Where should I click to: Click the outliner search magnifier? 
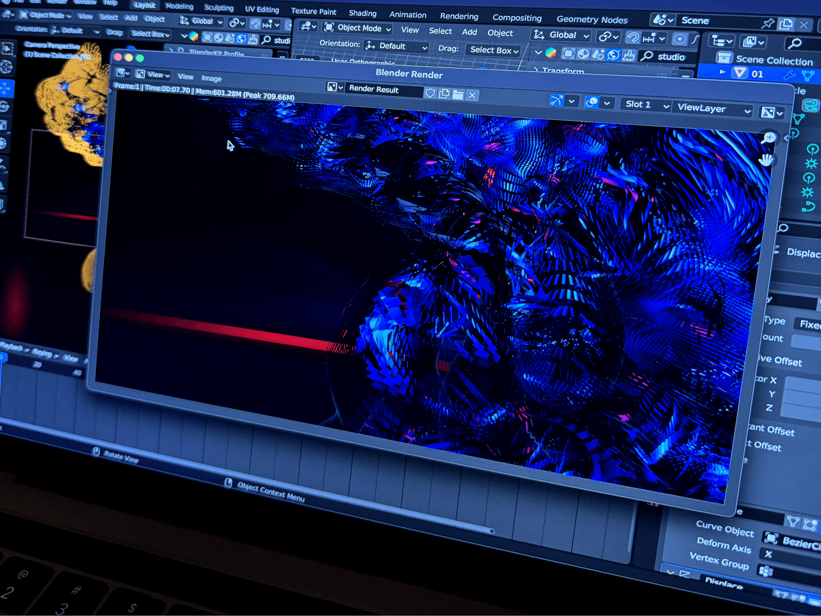(x=795, y=44)
